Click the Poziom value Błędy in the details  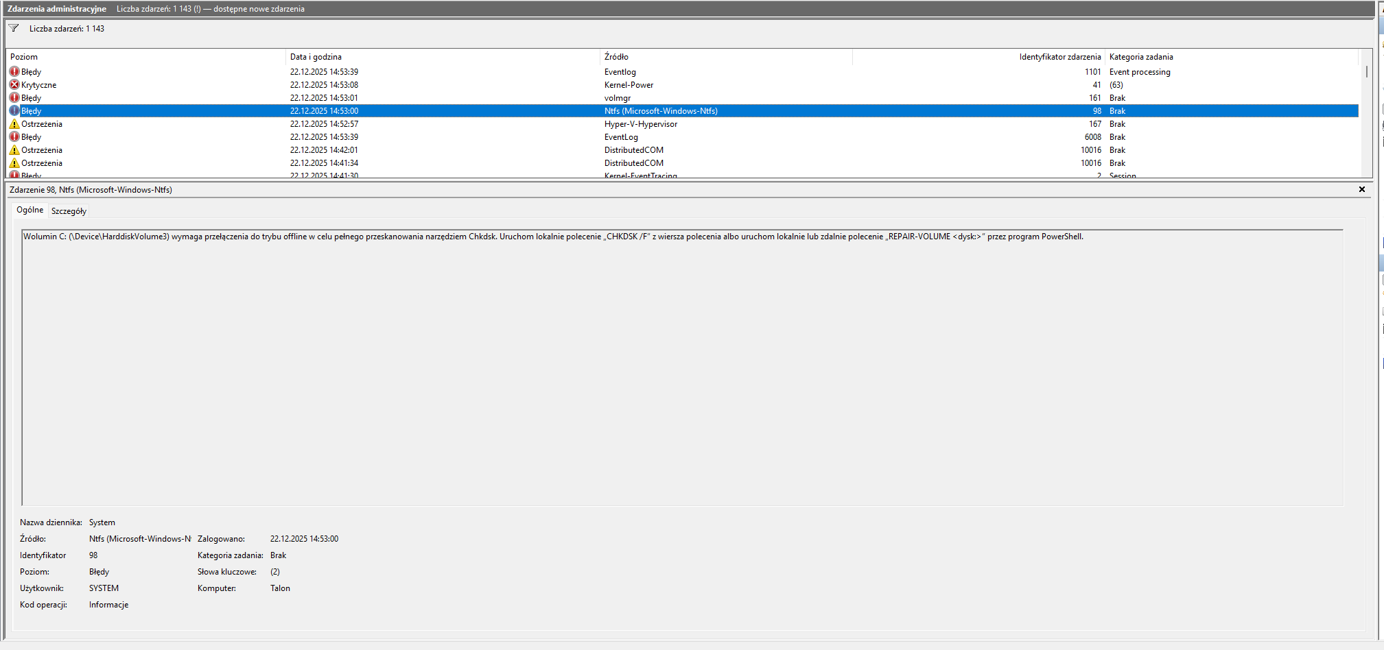click(x=99, y=572)
